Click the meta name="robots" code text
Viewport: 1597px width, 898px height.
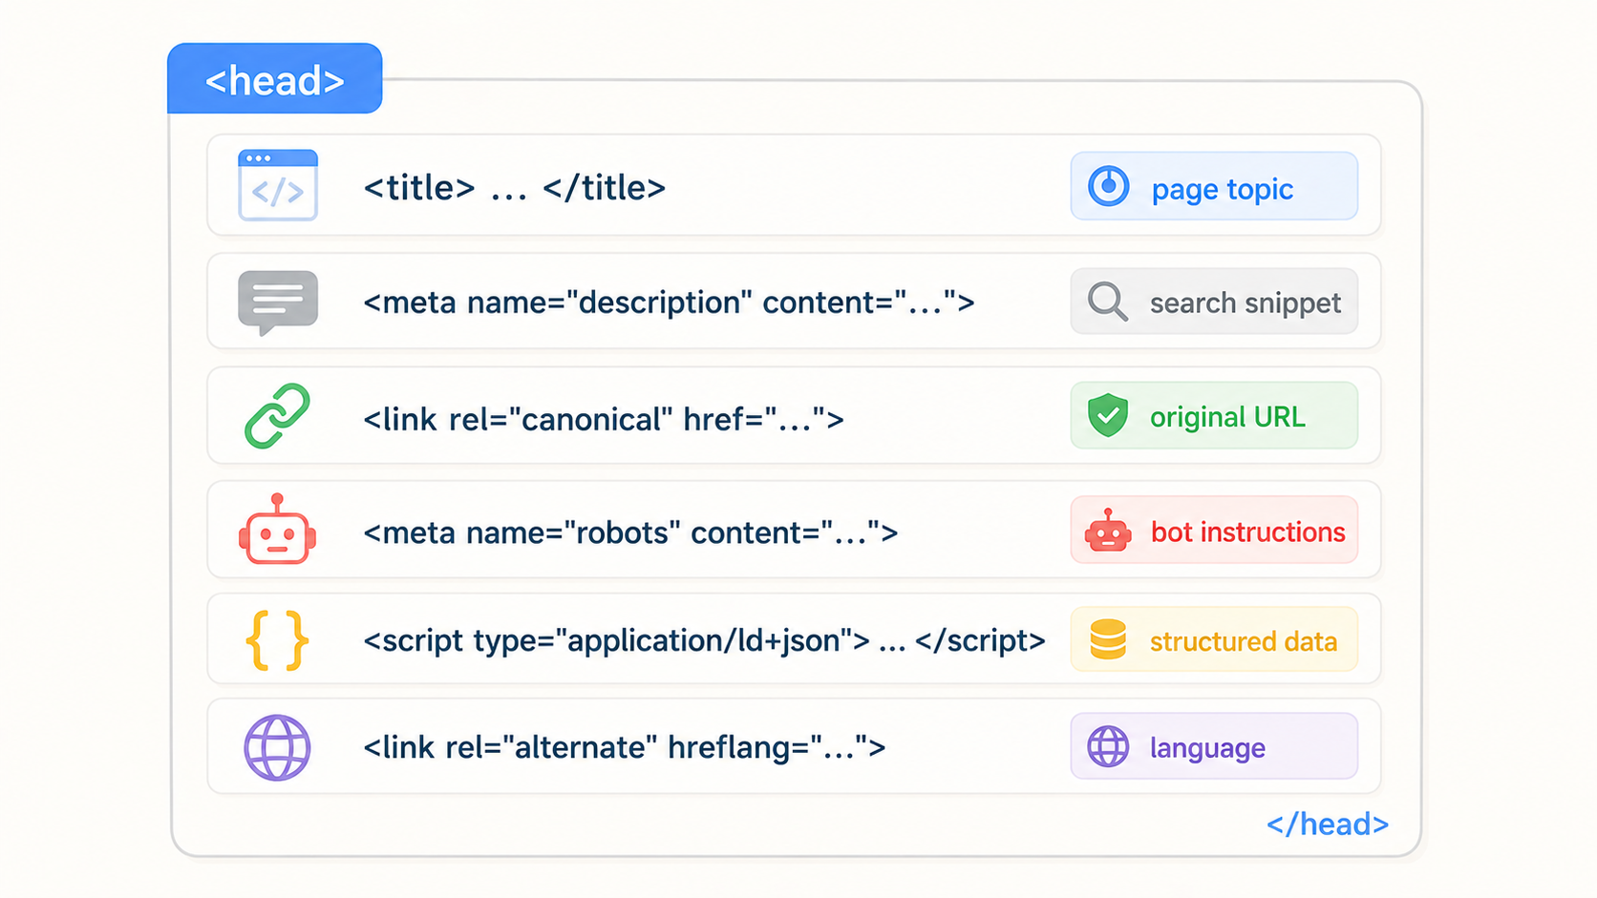point(630,533)
